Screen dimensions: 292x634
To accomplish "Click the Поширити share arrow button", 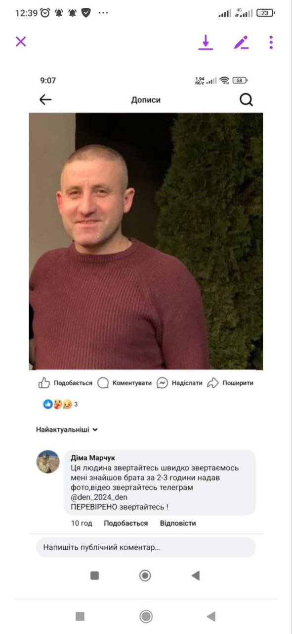I will click(x=230, y=383).
